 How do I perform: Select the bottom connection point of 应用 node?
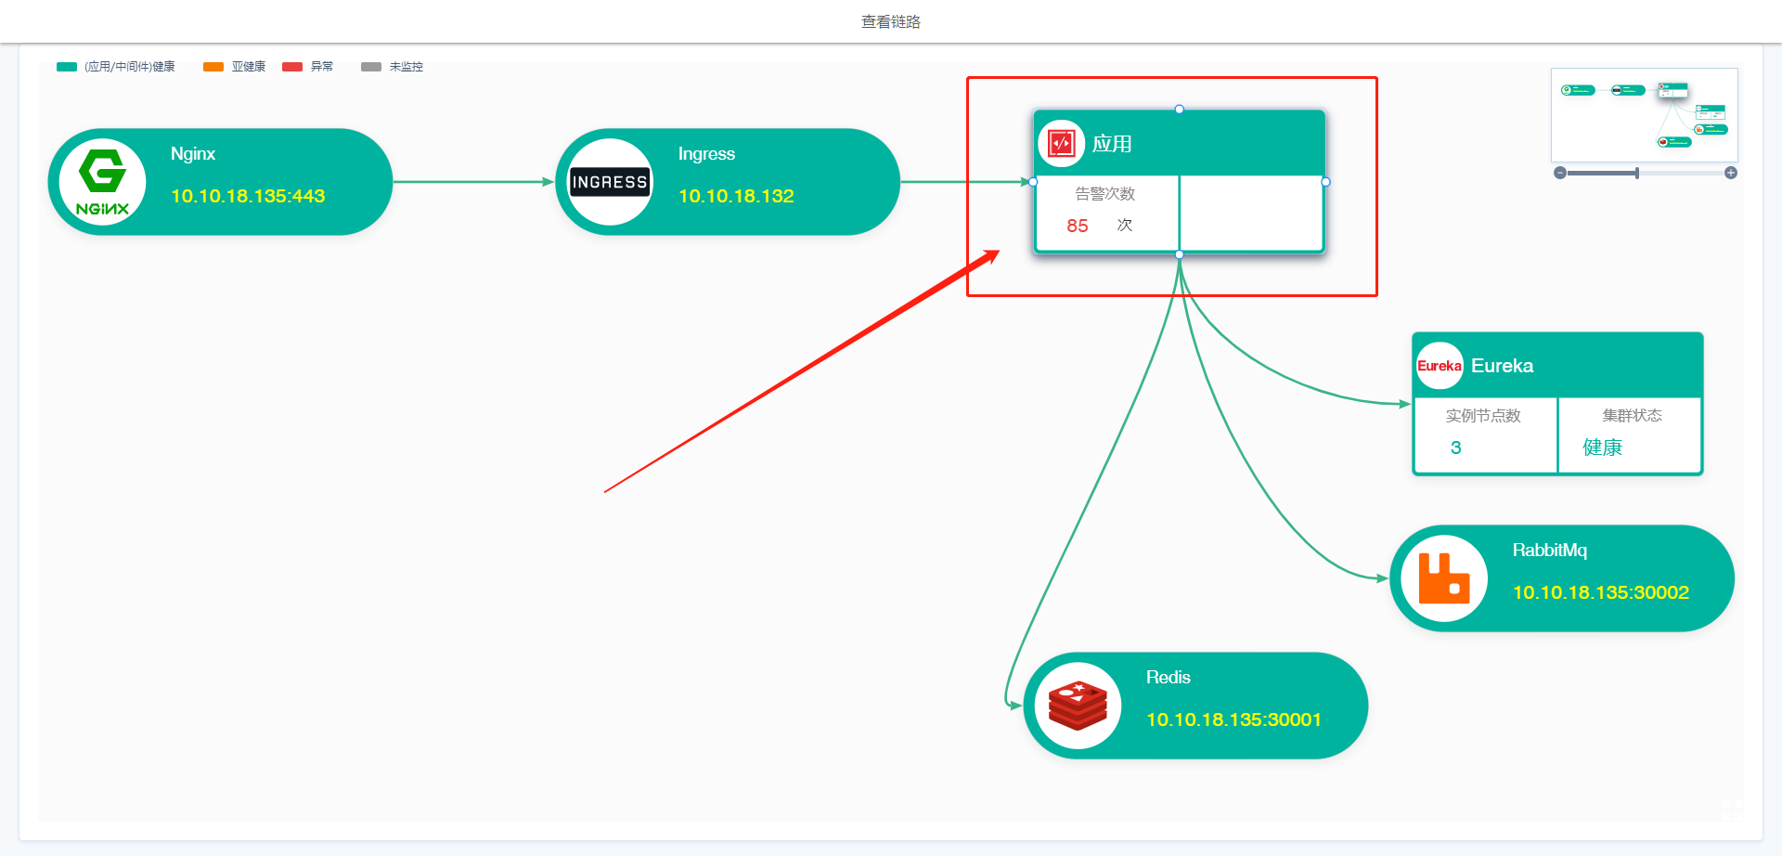point(1180,254)
